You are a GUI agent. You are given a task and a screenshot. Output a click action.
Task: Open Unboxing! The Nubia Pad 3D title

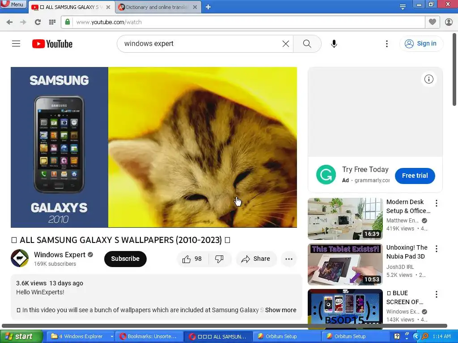407,252
